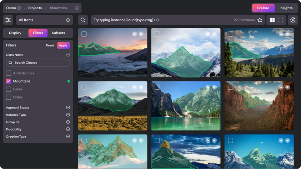Click the magnifier search icon
The height and width of the screenshot is (169, 301).
click(83, 20)
